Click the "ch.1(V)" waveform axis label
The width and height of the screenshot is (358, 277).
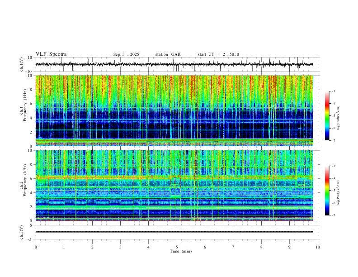point(22,64)
